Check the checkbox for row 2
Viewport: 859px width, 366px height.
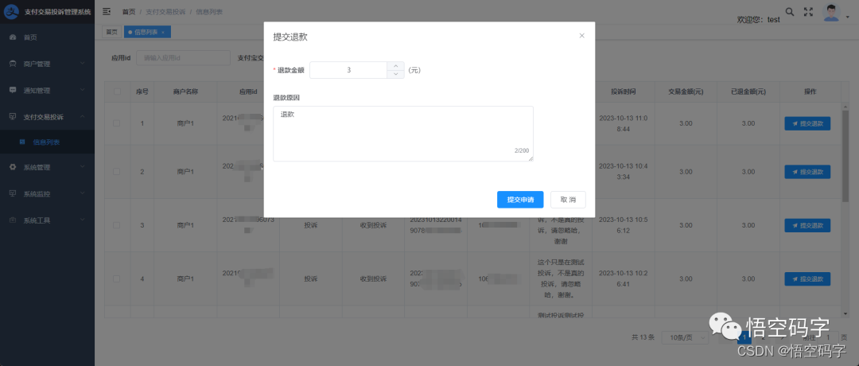[117, 172]
